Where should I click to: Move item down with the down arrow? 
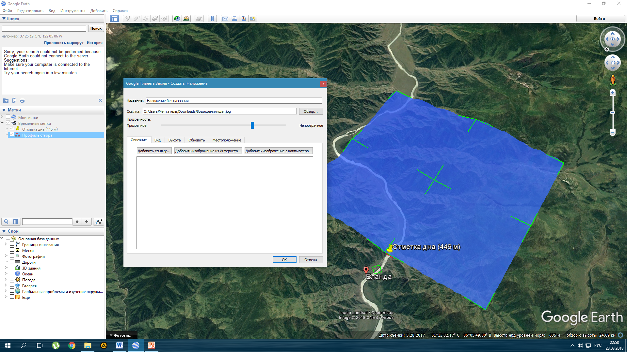click(87, 222)
